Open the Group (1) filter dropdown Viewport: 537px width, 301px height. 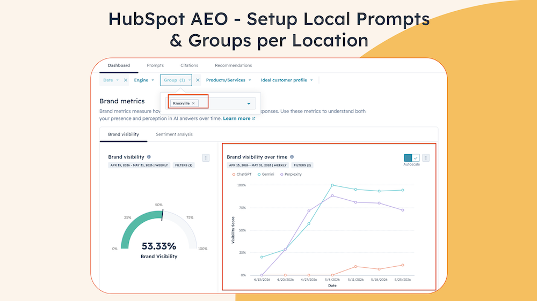point(176,80)
